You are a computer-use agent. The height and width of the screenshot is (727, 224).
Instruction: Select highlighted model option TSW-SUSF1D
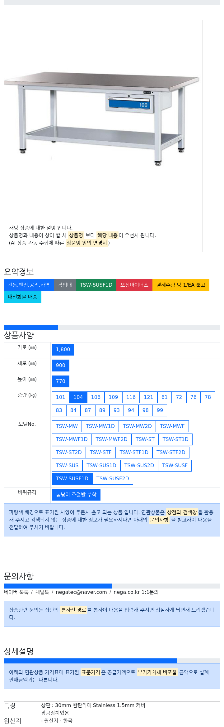[x=72, y=478]
